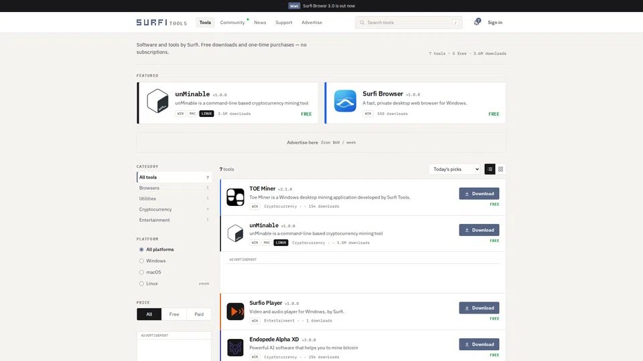The width and height of the screenshot is (643, 361).
Task: Filter by Cryptocurrency category
Action: click(174, 209)
